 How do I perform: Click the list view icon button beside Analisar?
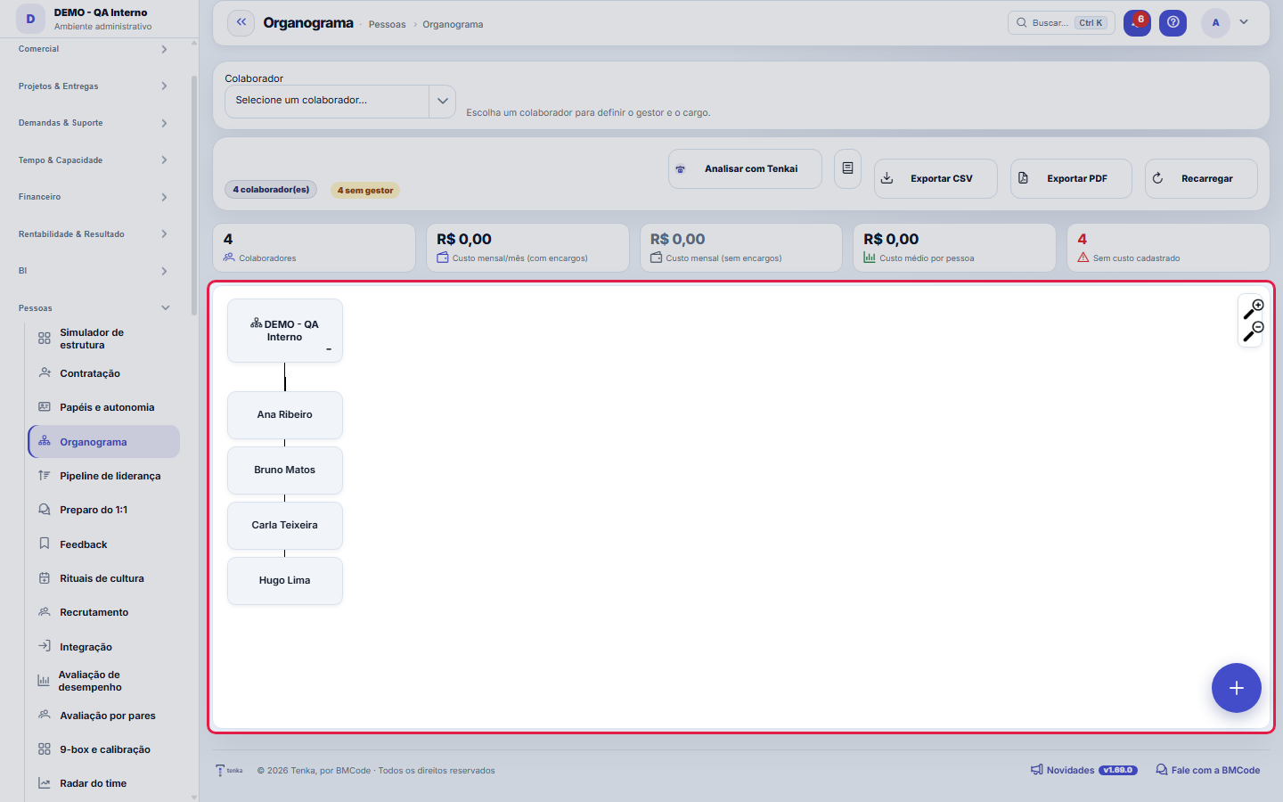pyautogui.click(x=847, y=168)
